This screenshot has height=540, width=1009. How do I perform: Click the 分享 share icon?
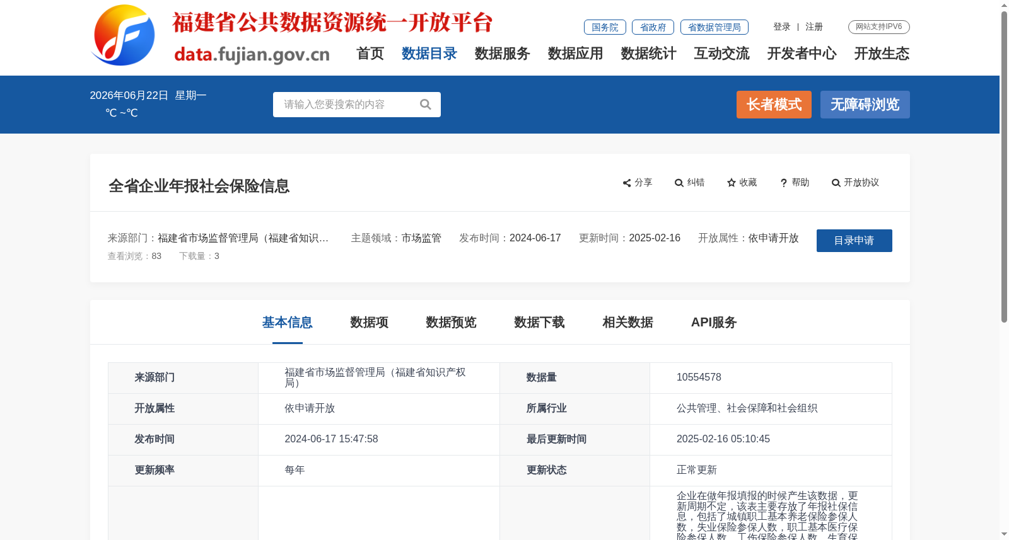pyautogui.click(x=627, y=183)
